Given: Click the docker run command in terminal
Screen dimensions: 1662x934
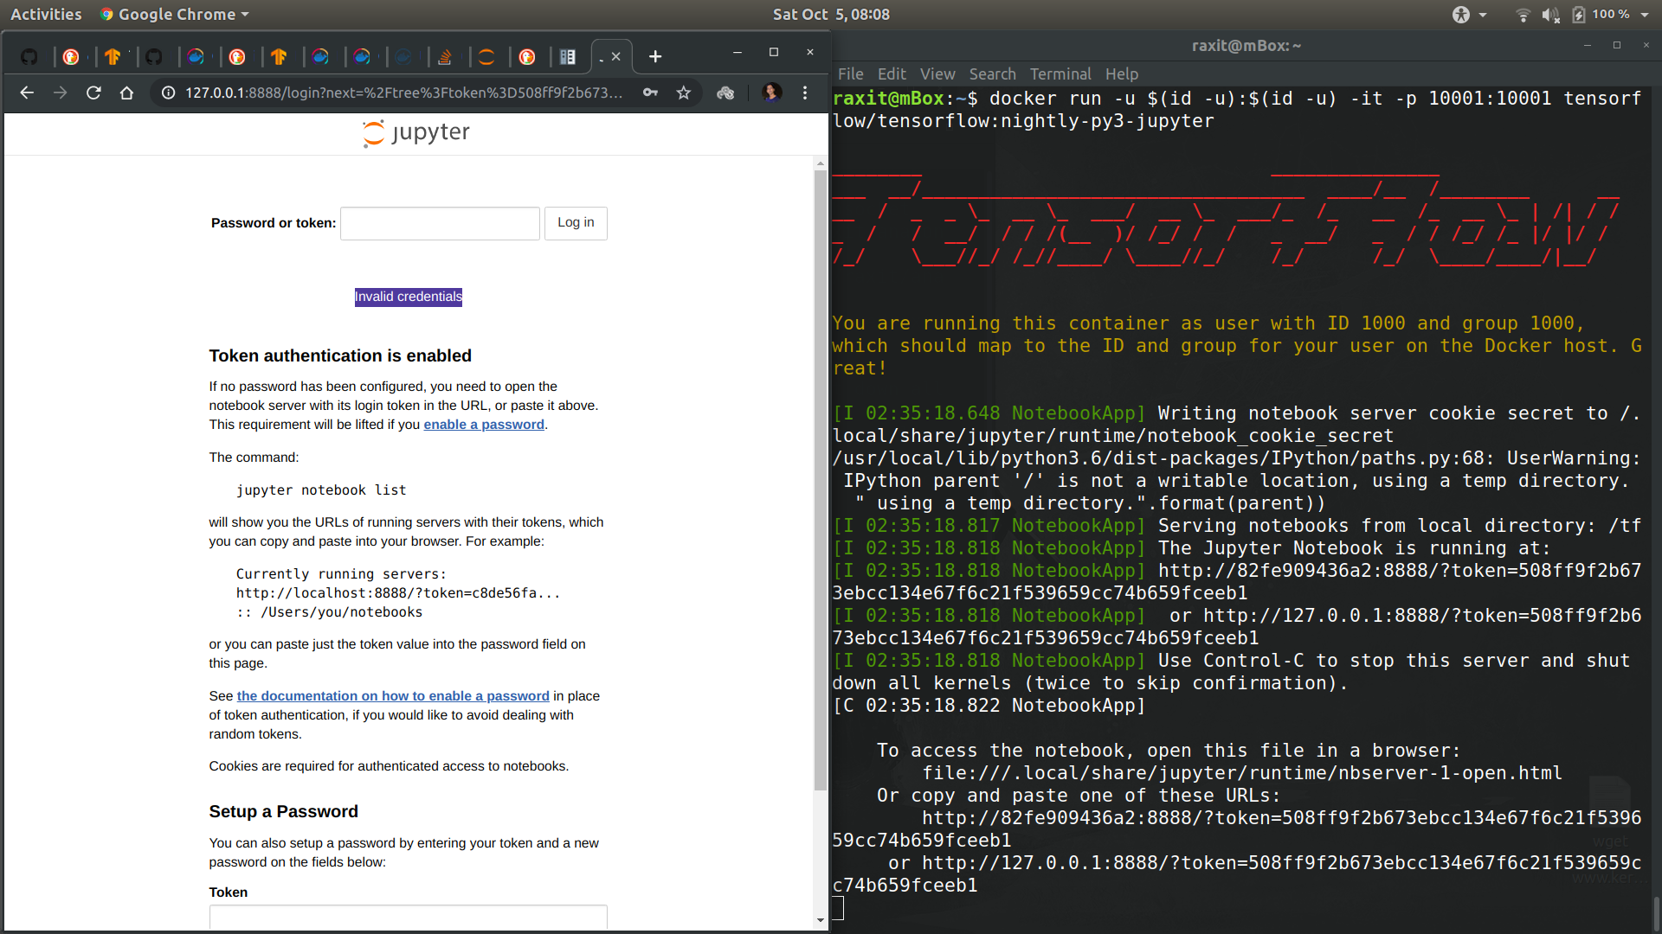Looking at the screenshot, I should click(1237, 110).
